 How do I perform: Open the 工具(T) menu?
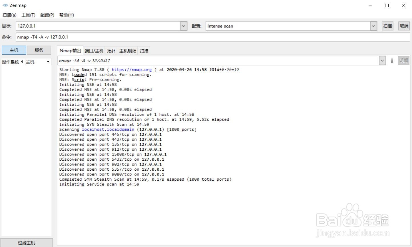28,15
